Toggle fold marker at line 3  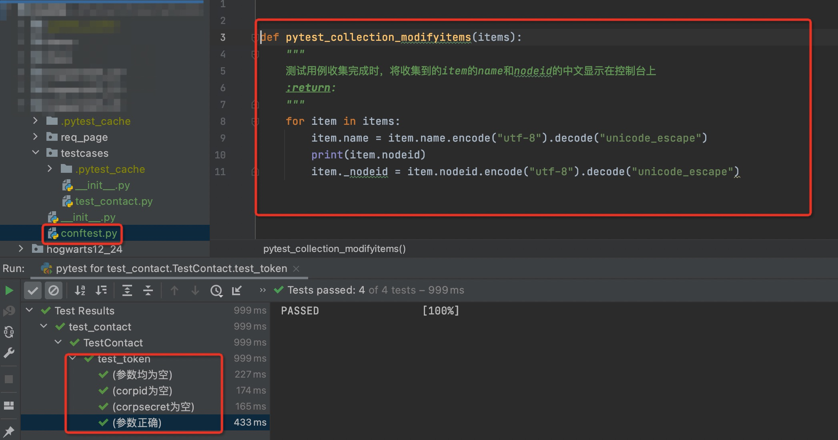click(x=255, y=38)
